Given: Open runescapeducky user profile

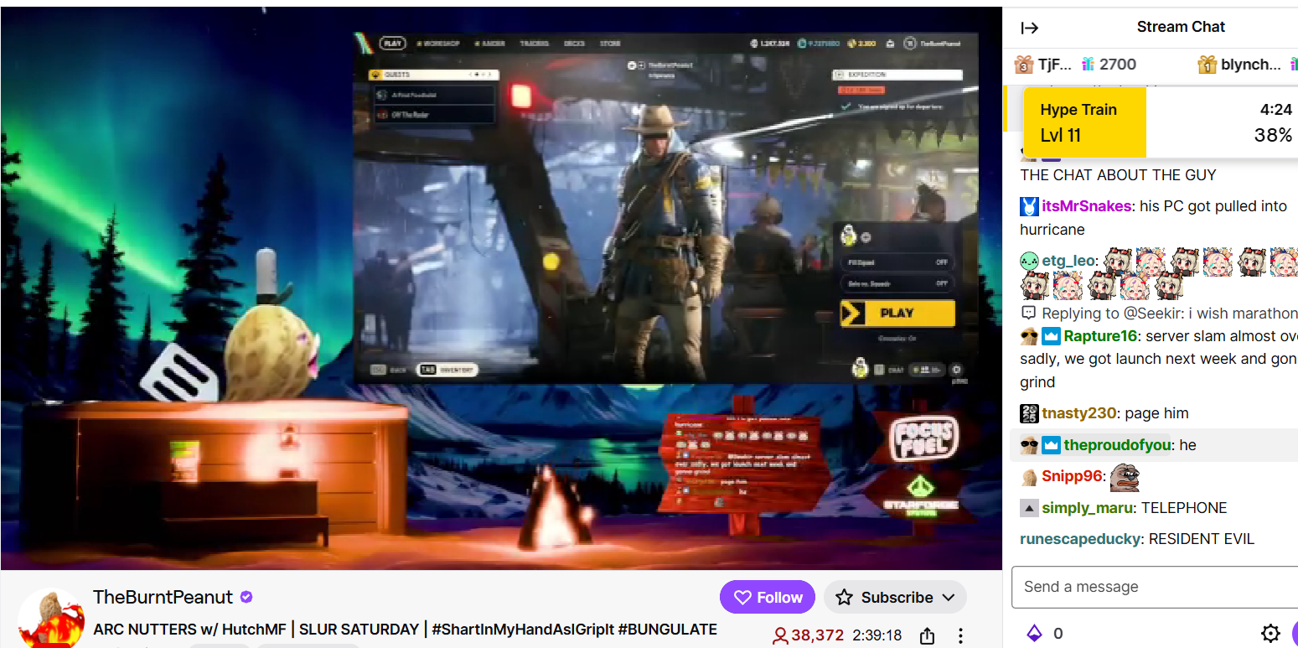Looking at the screenshot, I should coord(1080,539).
